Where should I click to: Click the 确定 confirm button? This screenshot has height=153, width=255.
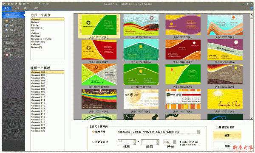[227, 135]
